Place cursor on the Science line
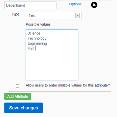The height and width of the screenshot is (117, 117). click(34, 33)
